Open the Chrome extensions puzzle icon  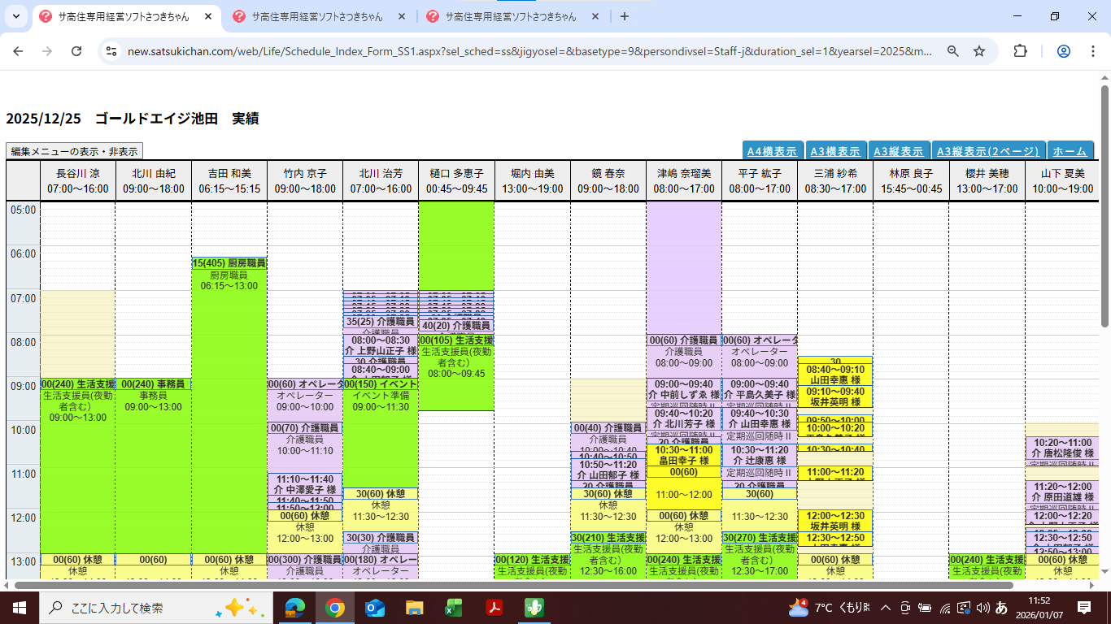[x=1020, y=51]
